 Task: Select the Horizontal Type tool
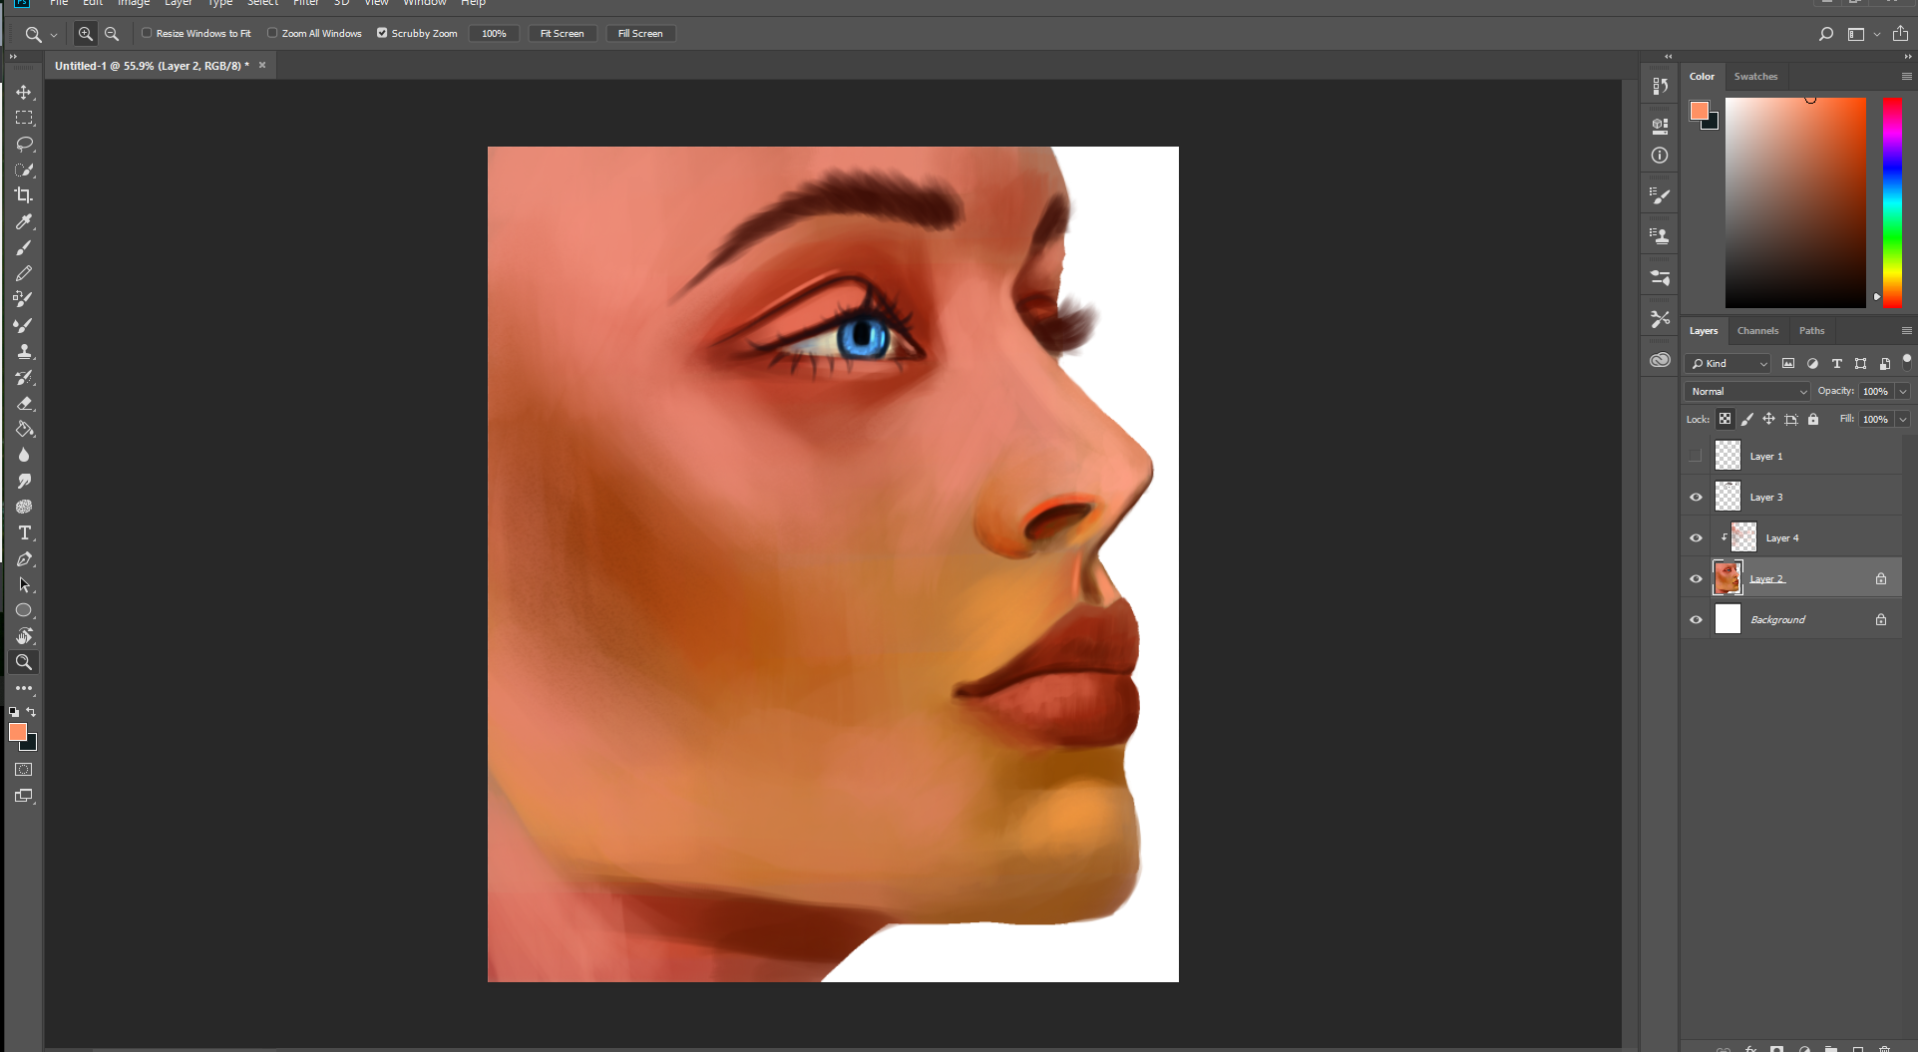point(24,532)
